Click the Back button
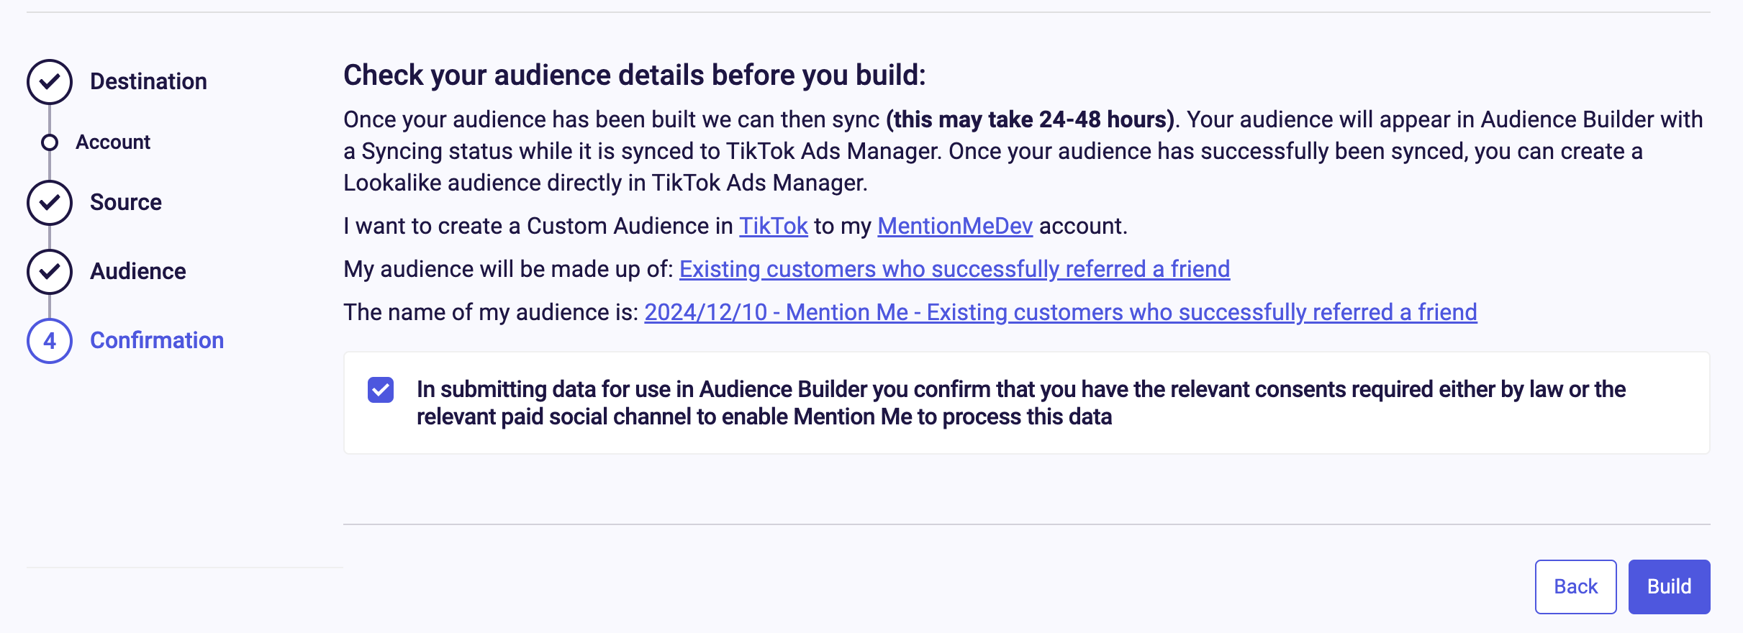Viewport: 1743px width, 633px height. [1576, 587]
